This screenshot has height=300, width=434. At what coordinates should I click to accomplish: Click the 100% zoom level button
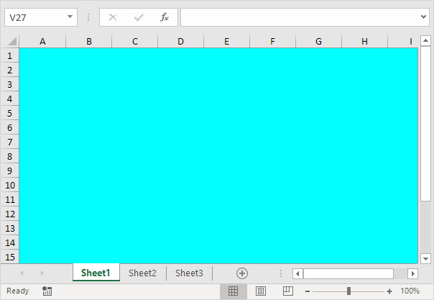(410, 291)
